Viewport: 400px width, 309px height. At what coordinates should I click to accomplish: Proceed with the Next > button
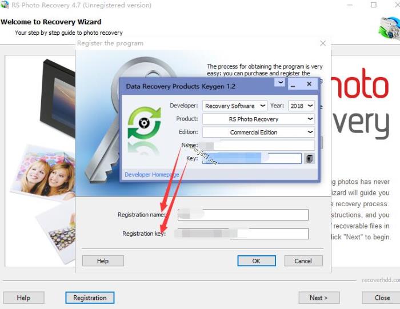[x=319, y=298]
